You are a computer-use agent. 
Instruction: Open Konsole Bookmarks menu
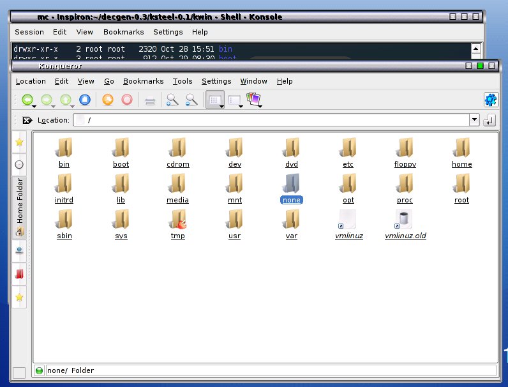coord(123,32)
